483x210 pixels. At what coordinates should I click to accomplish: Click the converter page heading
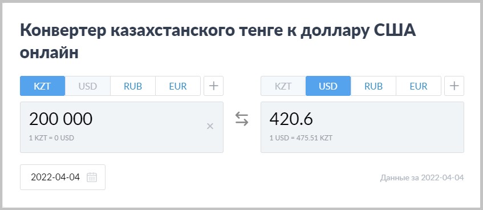[218, 42]
